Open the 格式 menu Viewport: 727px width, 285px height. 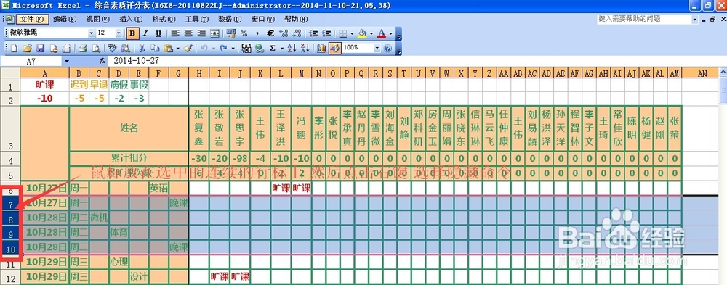tap(164, 20)
